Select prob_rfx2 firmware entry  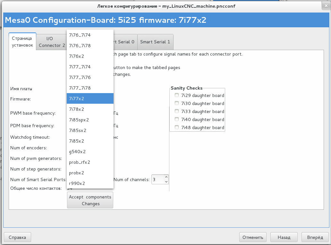pos(90,162)
